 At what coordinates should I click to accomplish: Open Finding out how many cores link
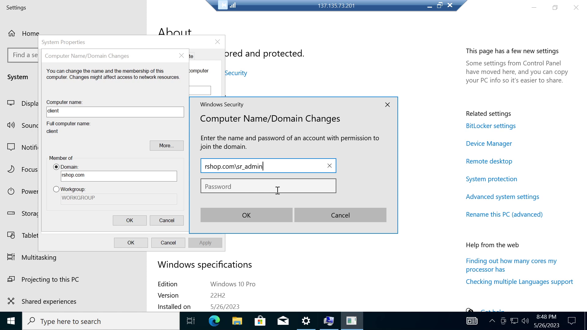click(x=511, y=265)
